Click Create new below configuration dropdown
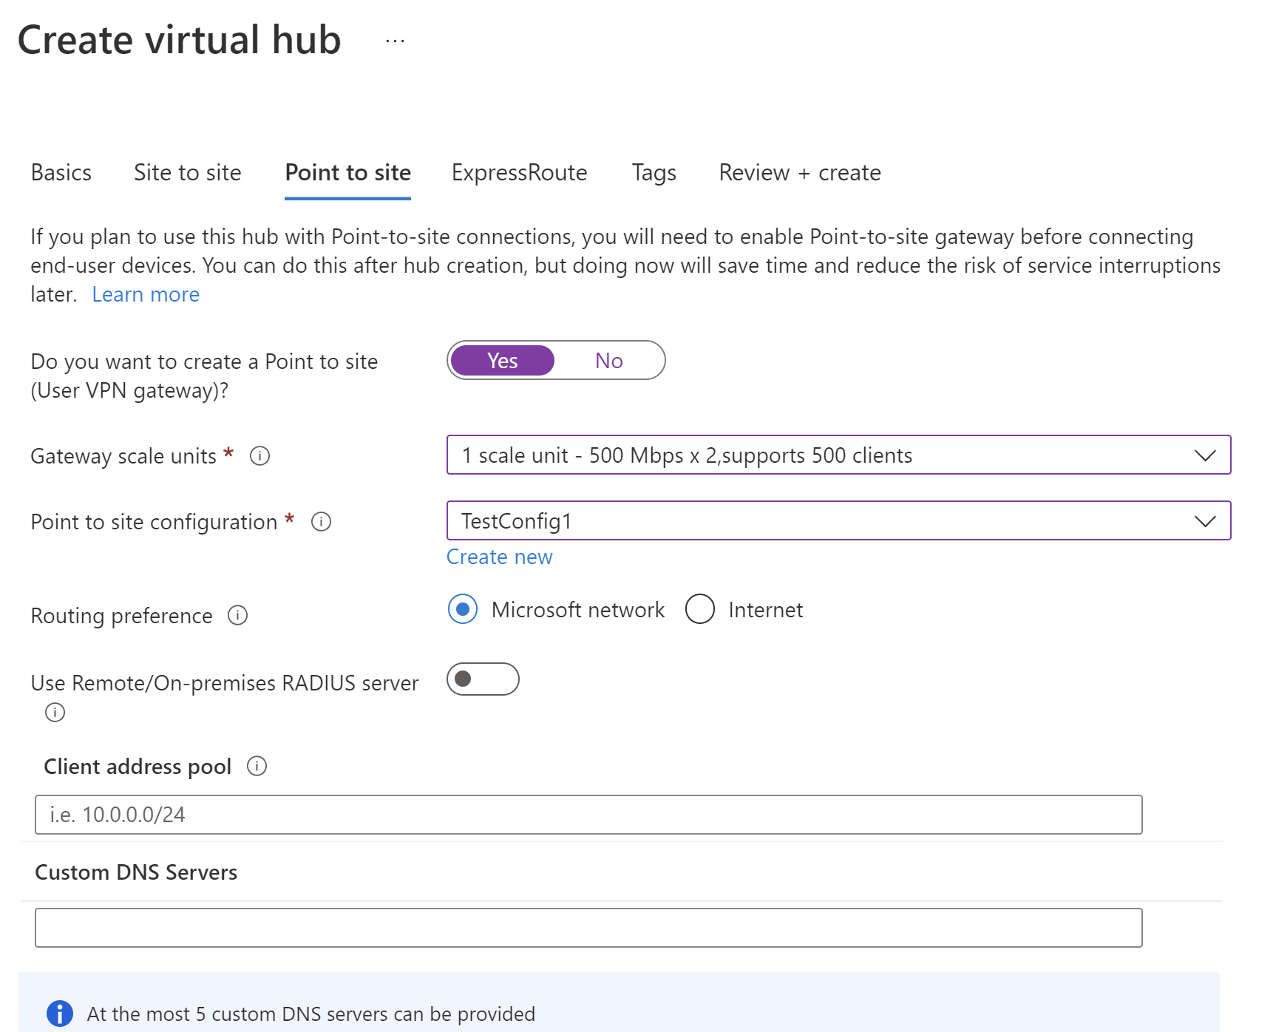The width and height of the screenshot is (1276, 1032). pos(499,556)
